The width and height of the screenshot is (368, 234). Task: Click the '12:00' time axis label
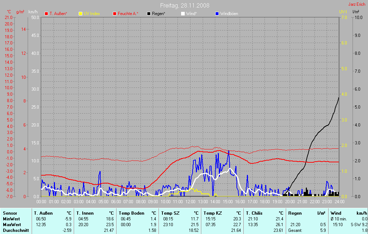190,201
